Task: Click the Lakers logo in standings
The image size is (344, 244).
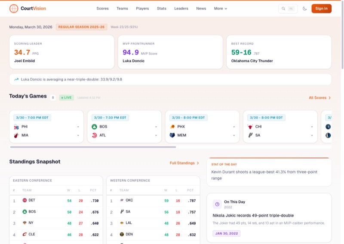Action: point(122,223)
